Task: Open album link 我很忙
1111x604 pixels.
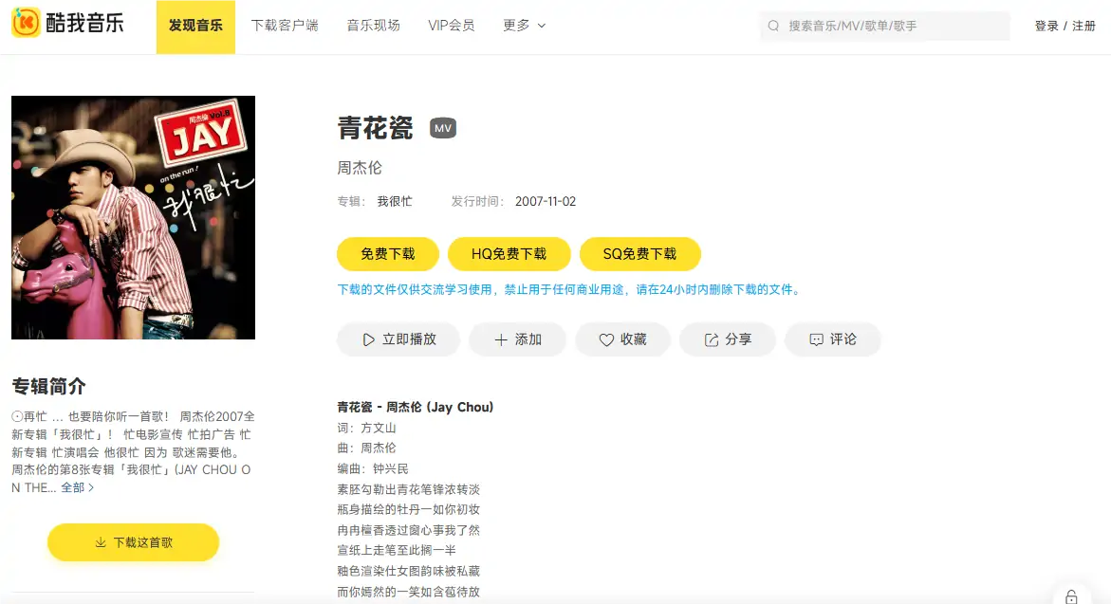Action: (x=395, y=201)
